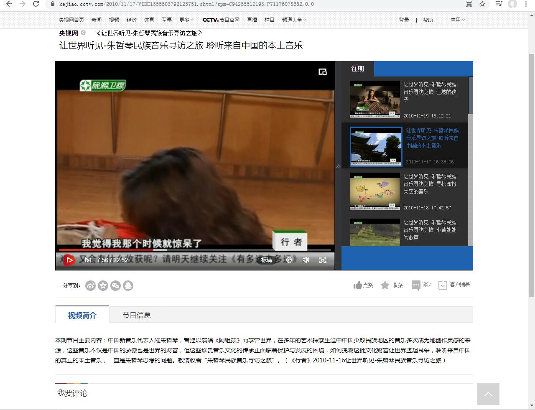Open 江坡的孩子 episode thumbnail
The height and width of the screenshot is (410, 535).
tap(374, 99)
